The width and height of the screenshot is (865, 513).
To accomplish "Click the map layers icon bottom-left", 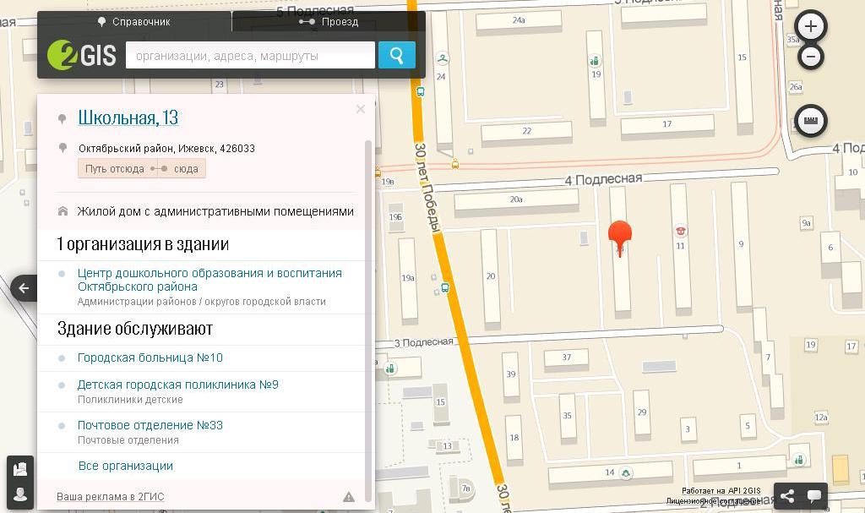I will tap(20, 469).
